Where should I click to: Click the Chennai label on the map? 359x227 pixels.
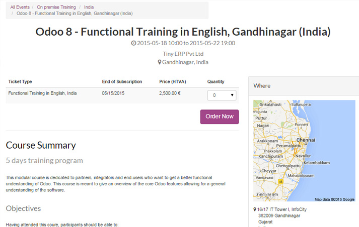[306, 140]
